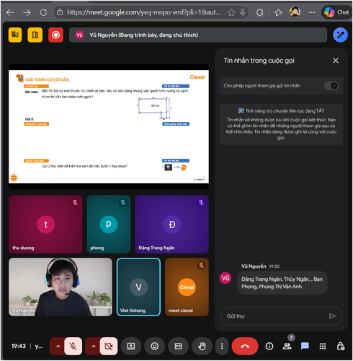Screen dimensions: 353x361
Task: Click muted mic icon on meet clevai tile
Action: click(201, 265)
